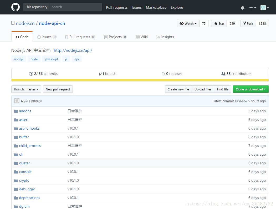This screenshot has height=209, width=276.
Task: Open the Wiki tab
Action: coord(141,37)
